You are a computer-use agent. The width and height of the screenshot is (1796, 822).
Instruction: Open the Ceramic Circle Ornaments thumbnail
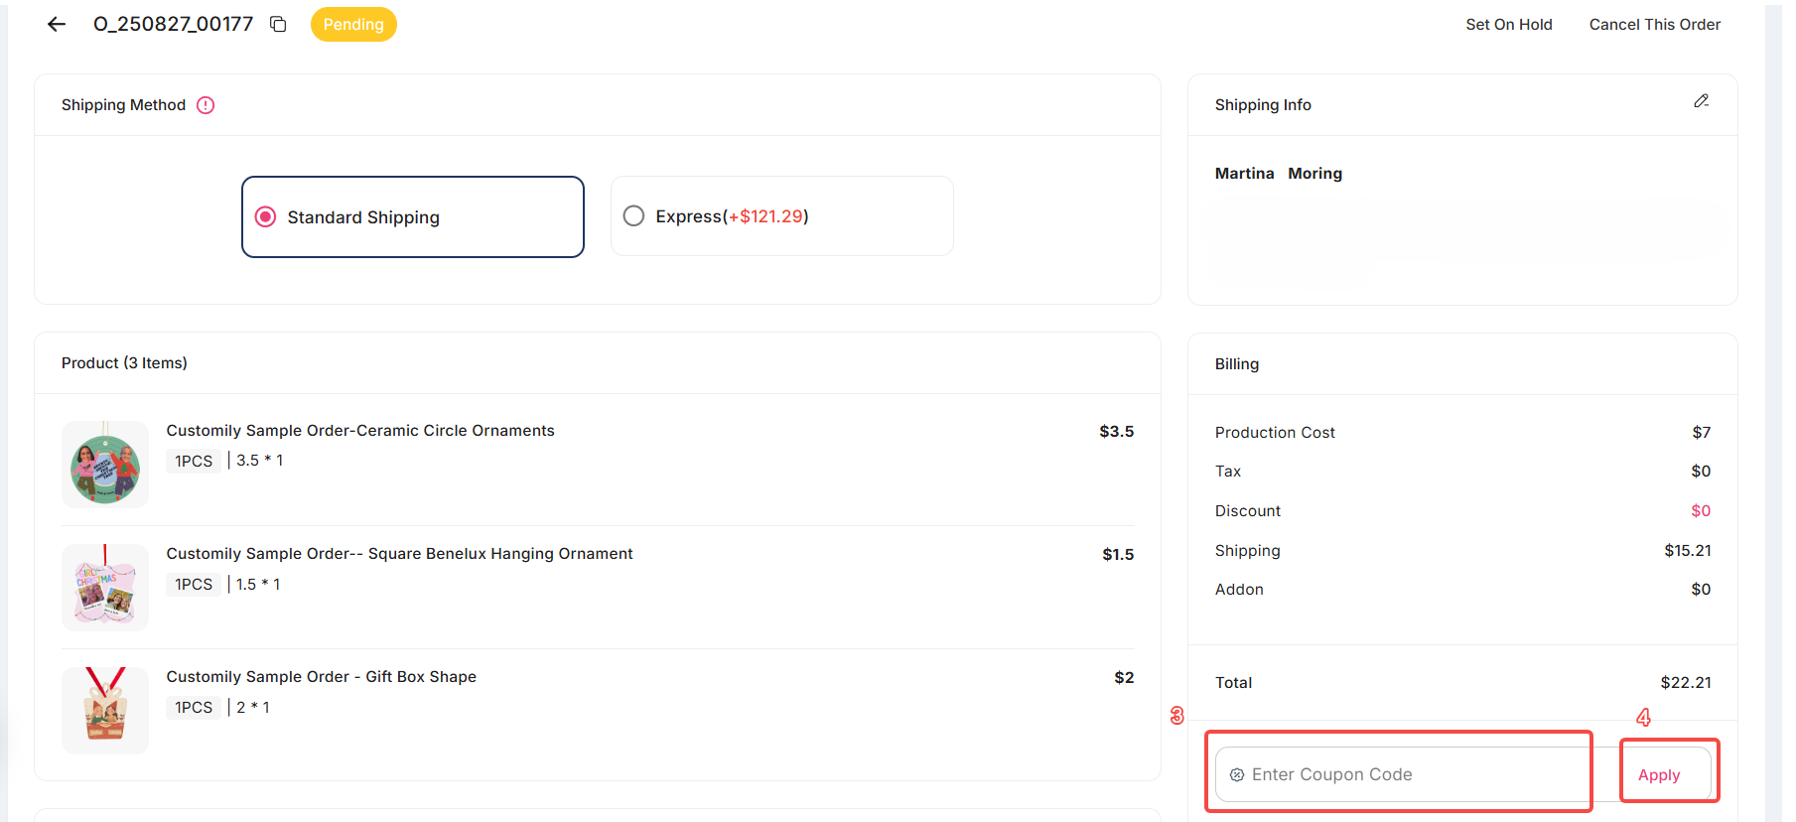(105, 465)
